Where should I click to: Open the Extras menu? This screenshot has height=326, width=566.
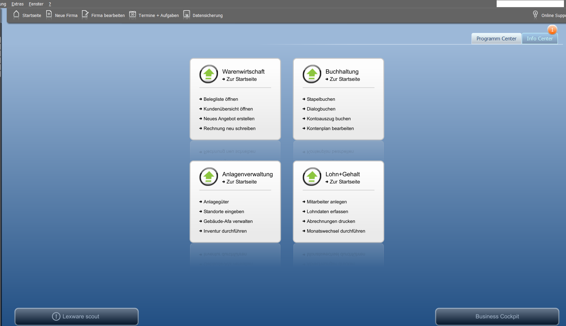click(17, 4)
